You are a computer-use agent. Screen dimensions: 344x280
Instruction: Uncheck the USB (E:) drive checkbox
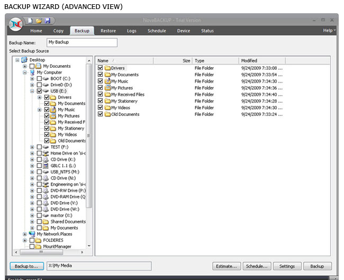tap(39, 91)
